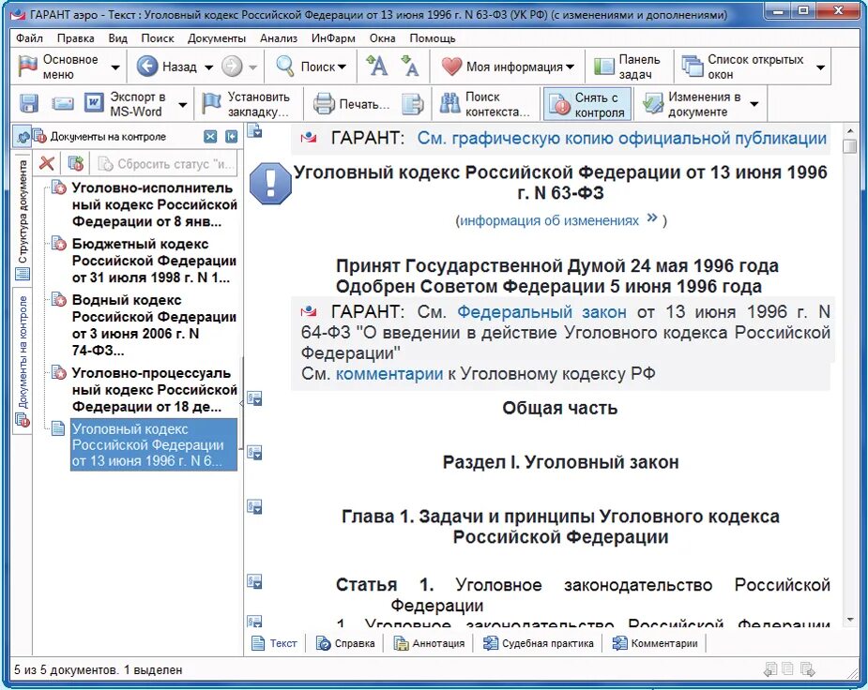Close the Документы на контроле panel
The image size is (868, 690).
(x=210, y=137)
